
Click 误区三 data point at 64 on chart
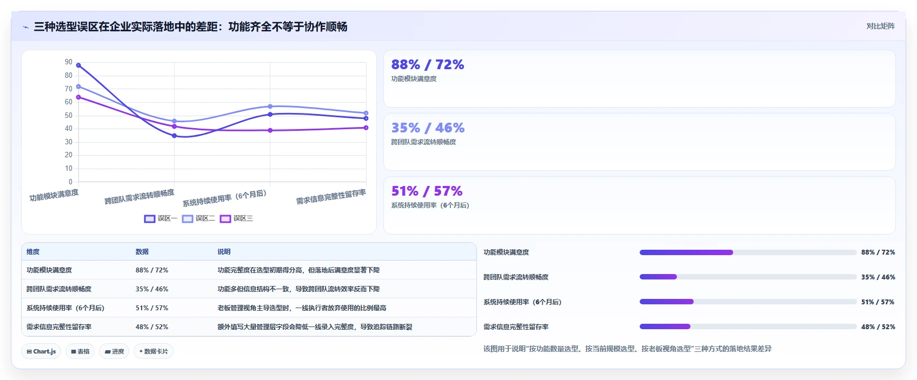click(78, 97)
